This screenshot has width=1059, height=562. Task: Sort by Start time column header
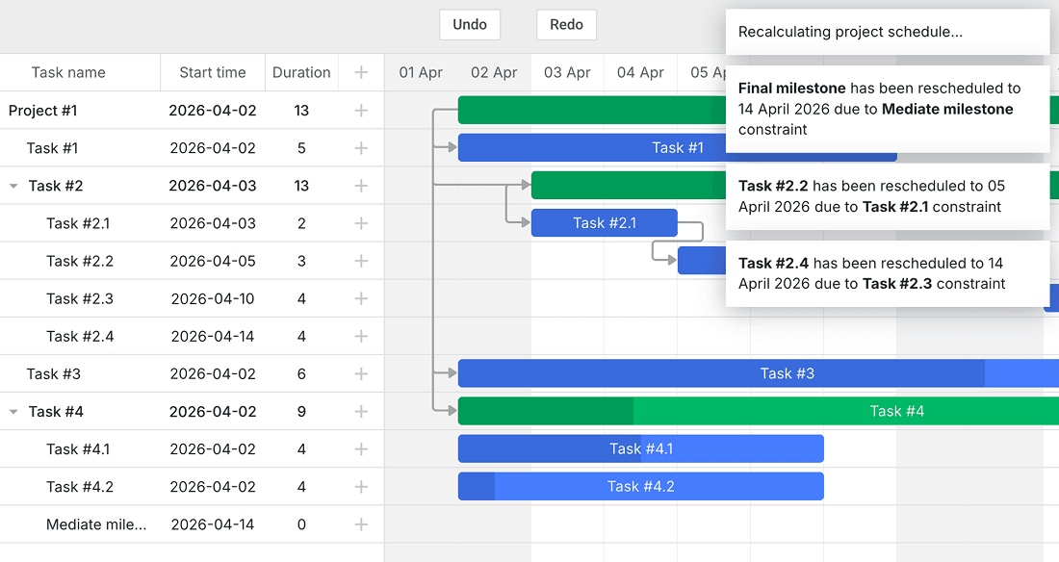pos(213,72)
